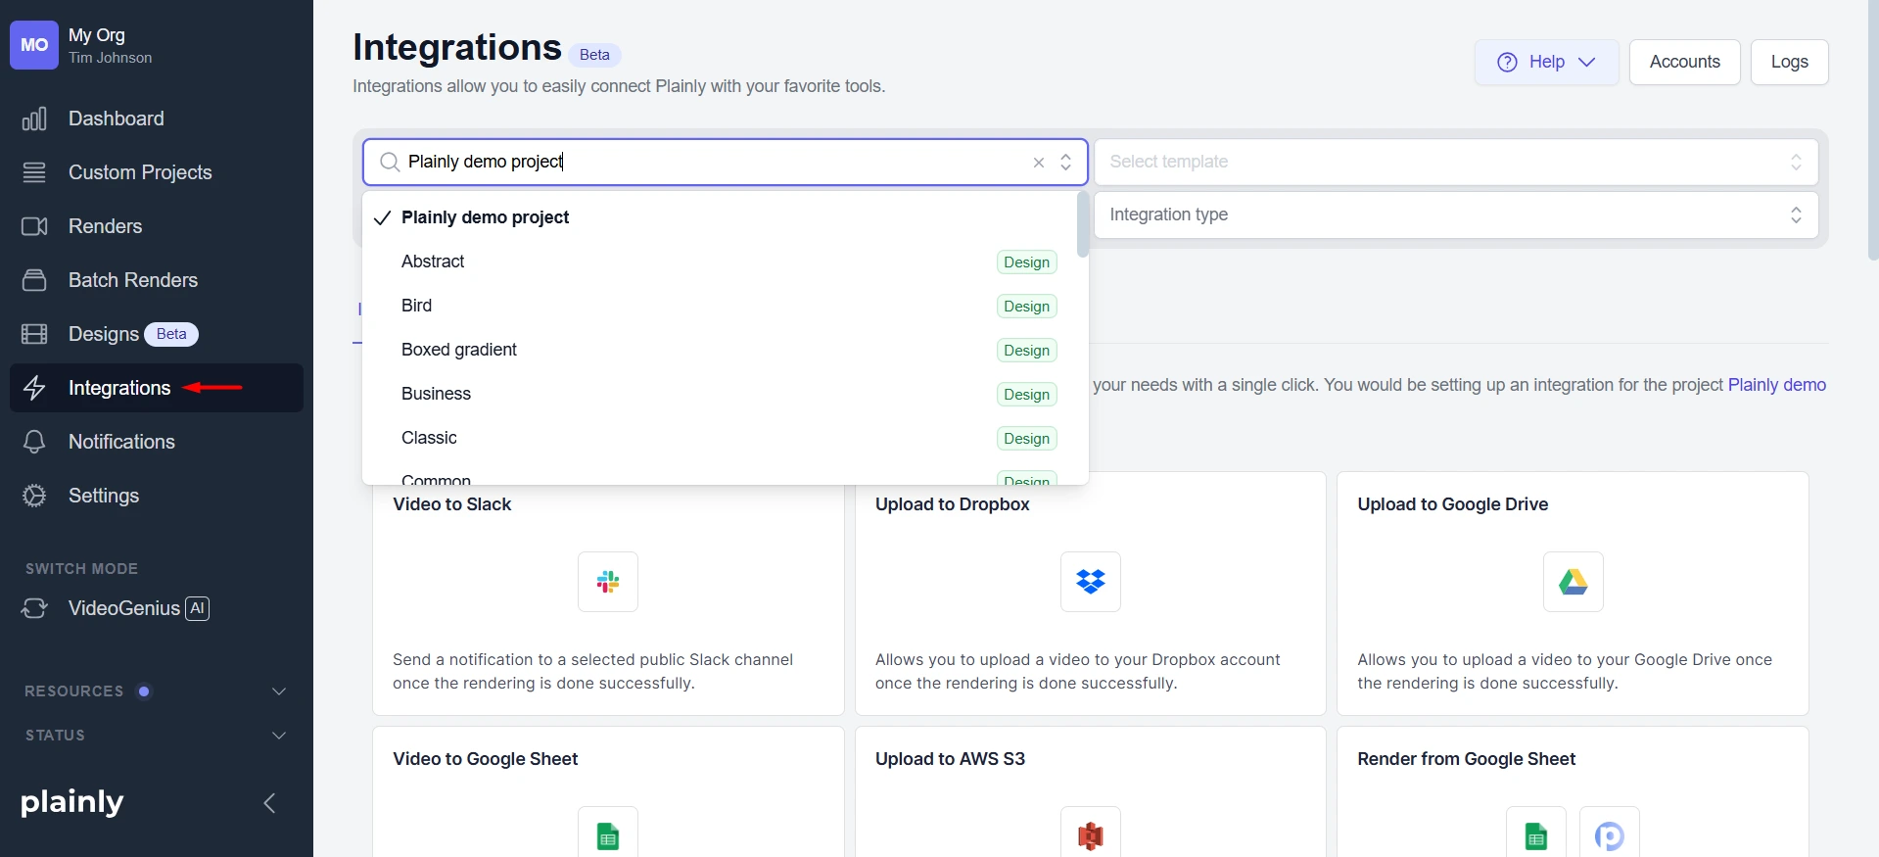Select Classic from the list
Viewport: 1879px width, 857px height.
coord(720,438)
